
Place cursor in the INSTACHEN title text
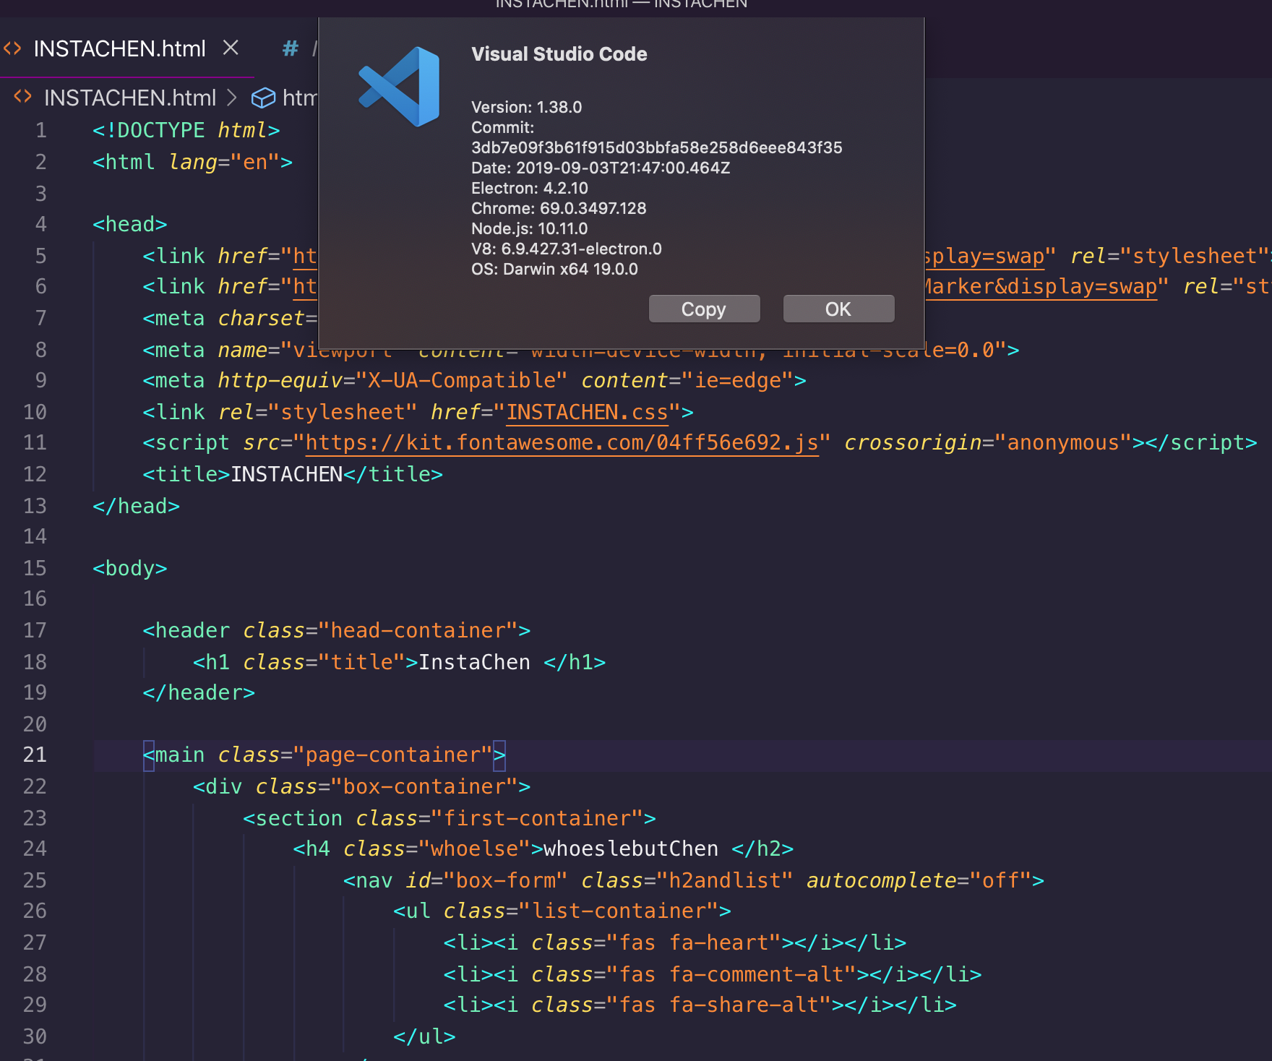[x=288, y=473]
